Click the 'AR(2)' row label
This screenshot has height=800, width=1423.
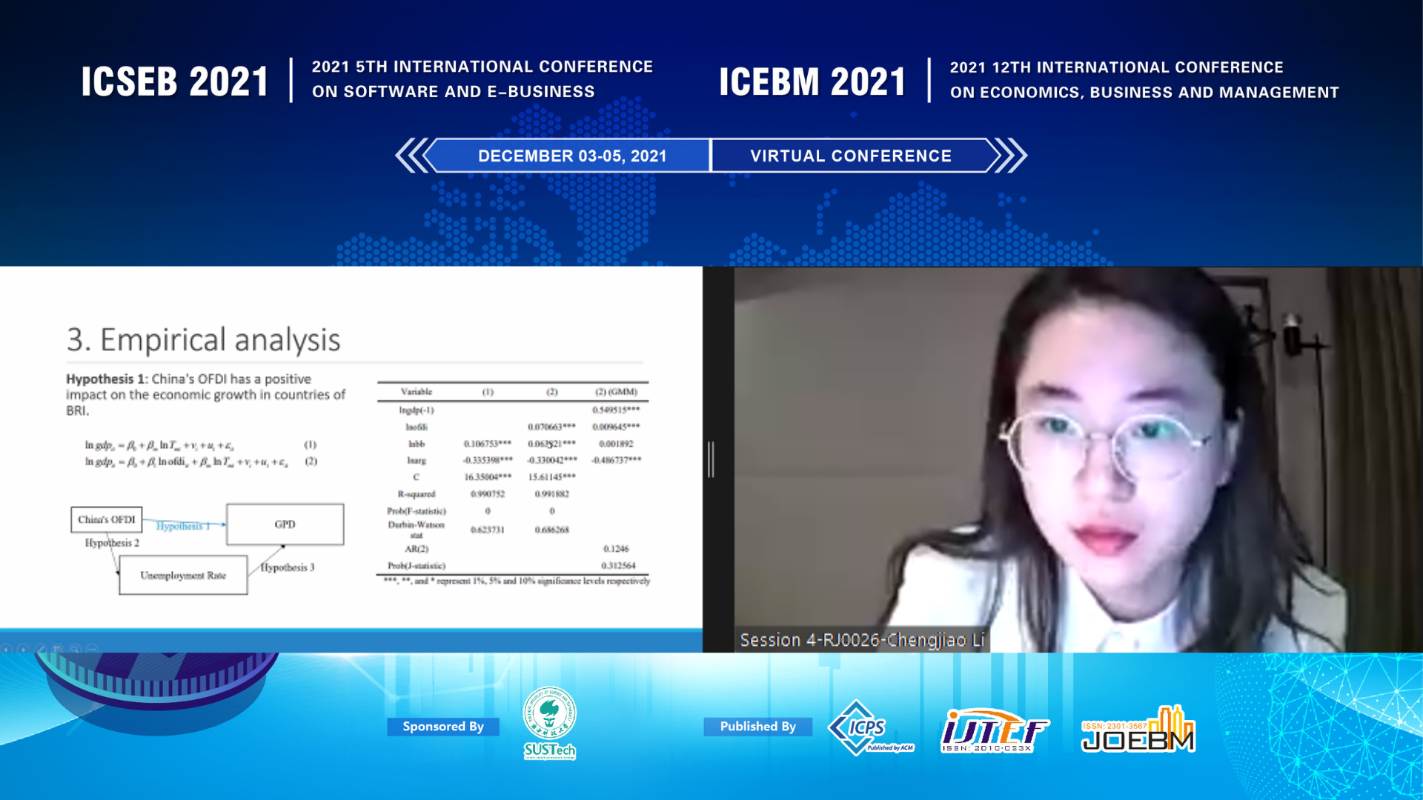coord(417,549)
